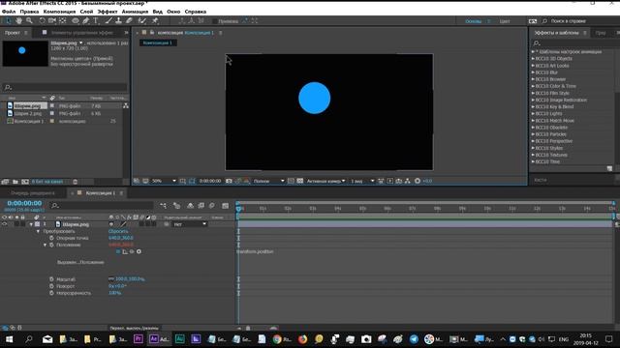
Task: Collapse the Шарик.png layer triangle
Action: click(31, 224)
